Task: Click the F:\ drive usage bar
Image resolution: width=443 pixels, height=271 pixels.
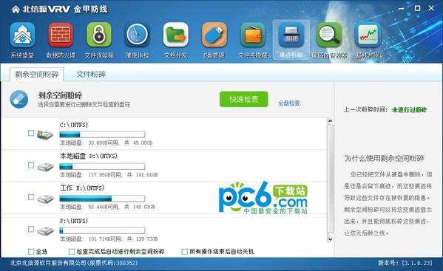Action: (102, 230)
